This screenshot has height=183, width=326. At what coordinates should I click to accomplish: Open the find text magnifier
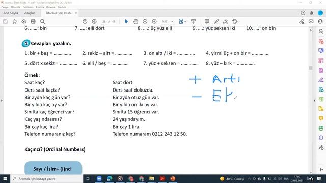point(42,21)
